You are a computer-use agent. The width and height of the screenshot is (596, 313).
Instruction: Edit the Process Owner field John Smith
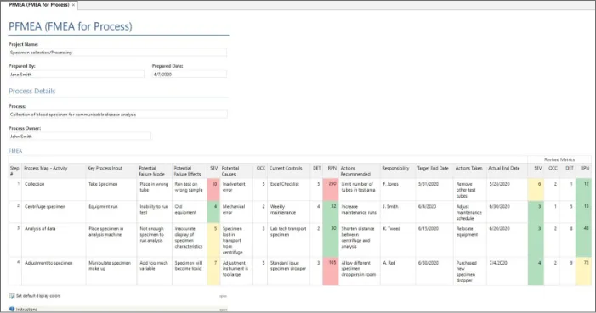80,137
